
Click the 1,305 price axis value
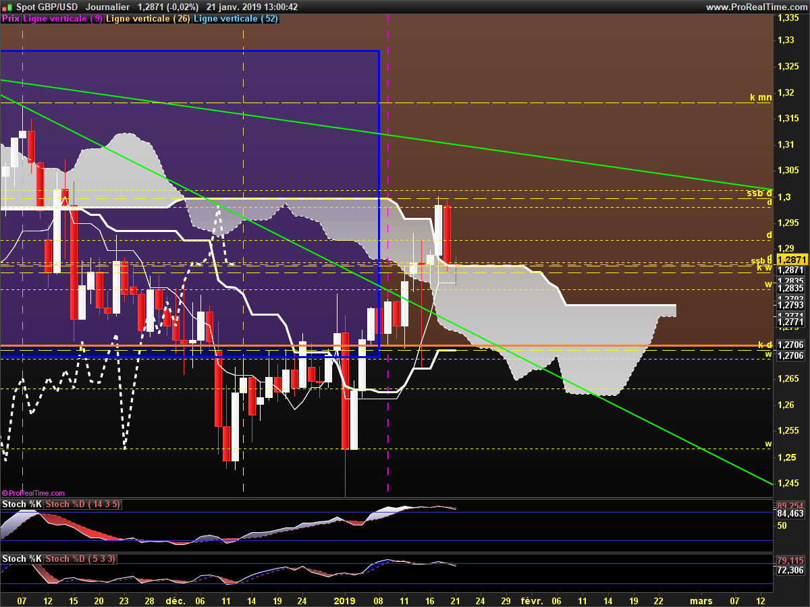788,171
